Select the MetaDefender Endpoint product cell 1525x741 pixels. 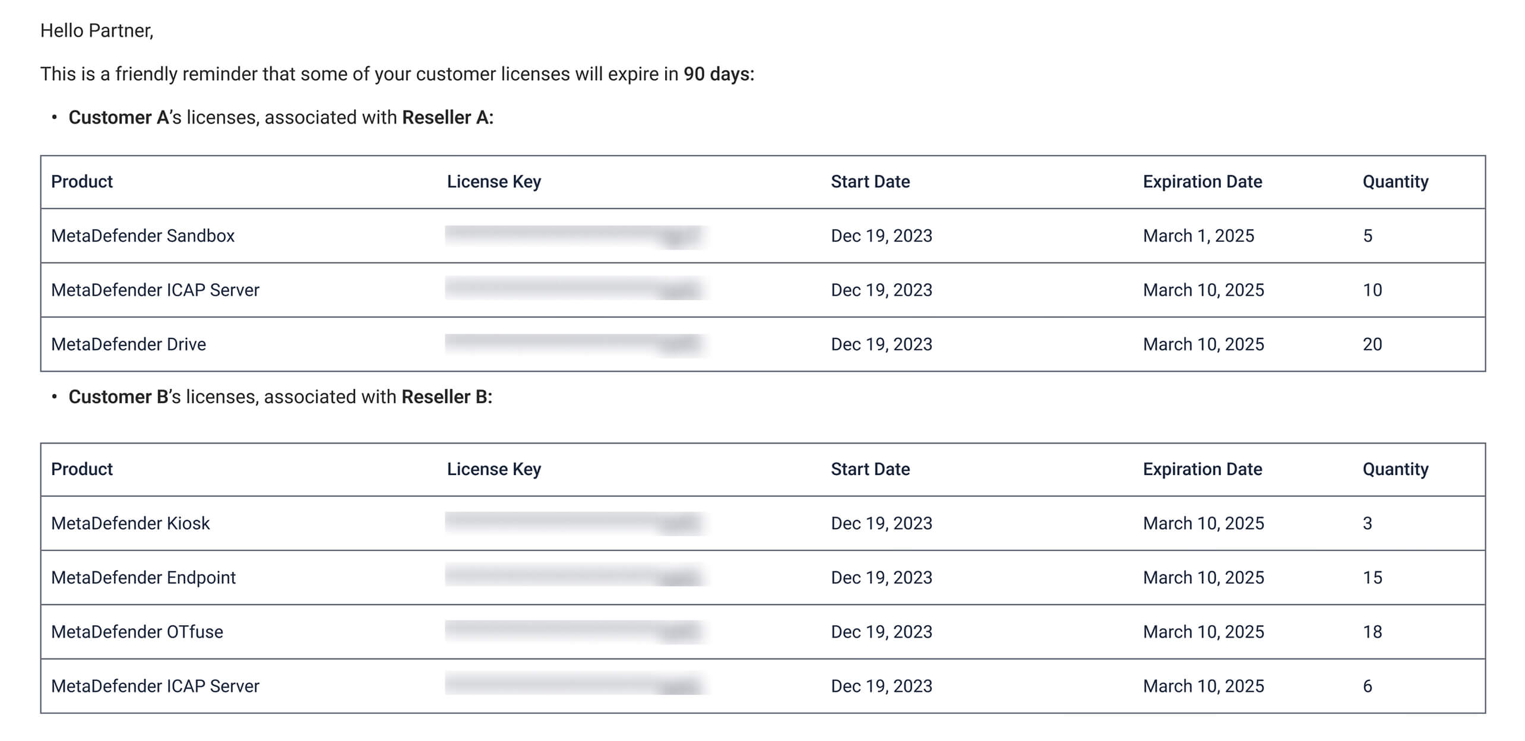[143, 578]
